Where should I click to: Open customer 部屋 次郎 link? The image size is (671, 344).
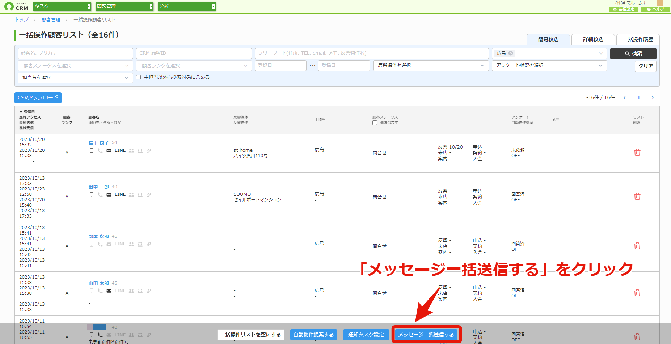pos(99,236)
